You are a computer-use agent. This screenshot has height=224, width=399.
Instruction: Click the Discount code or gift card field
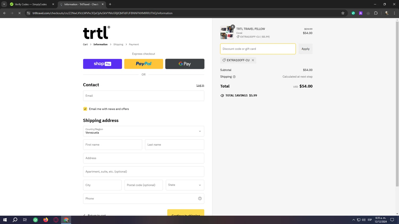(x=258, y=49)
